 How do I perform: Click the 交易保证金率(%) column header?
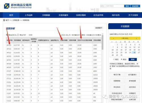point(44,40)
